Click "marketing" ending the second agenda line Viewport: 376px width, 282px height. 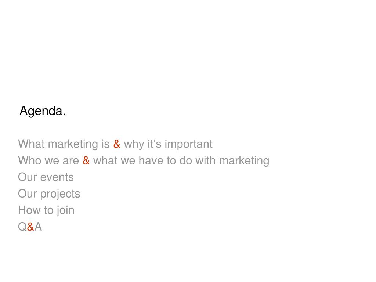click(244, 162)
